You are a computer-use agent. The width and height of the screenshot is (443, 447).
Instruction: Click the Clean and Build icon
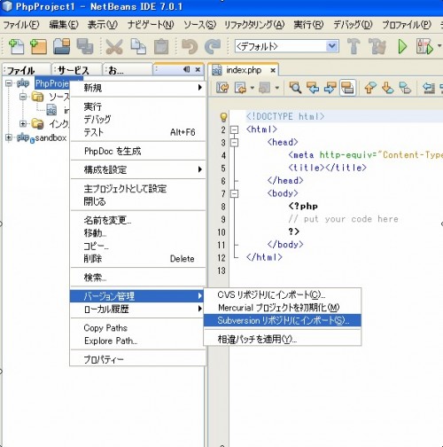377,46
